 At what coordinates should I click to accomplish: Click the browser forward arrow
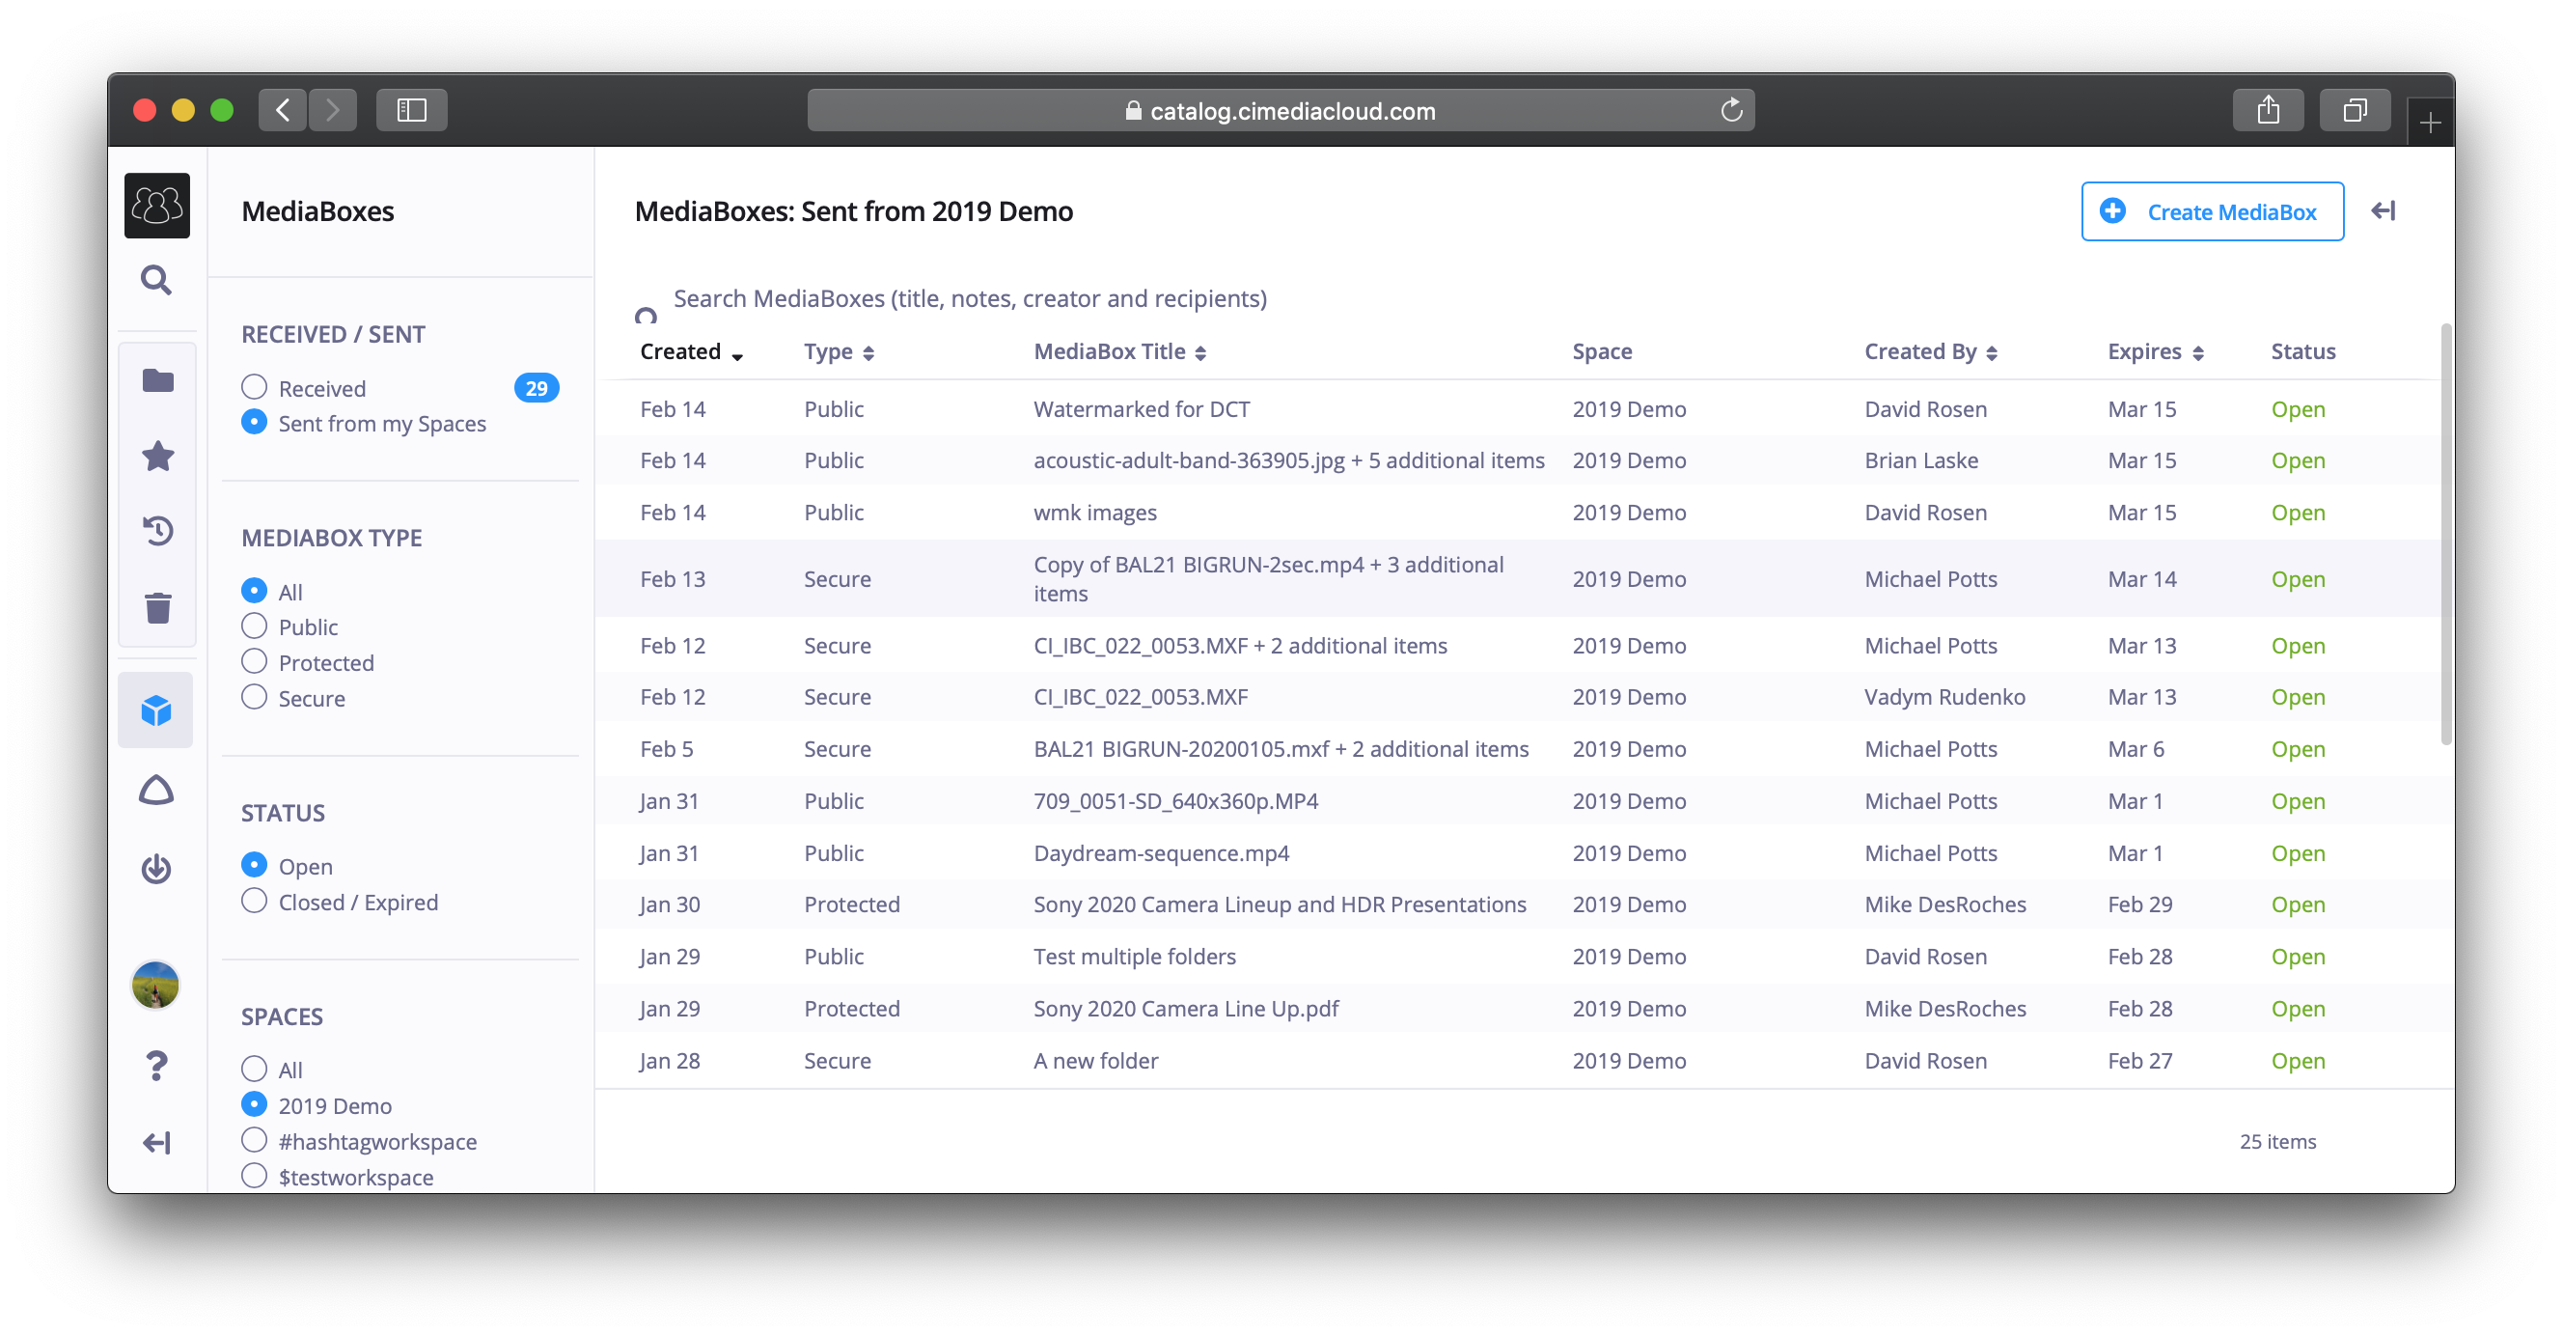[332, 109]
